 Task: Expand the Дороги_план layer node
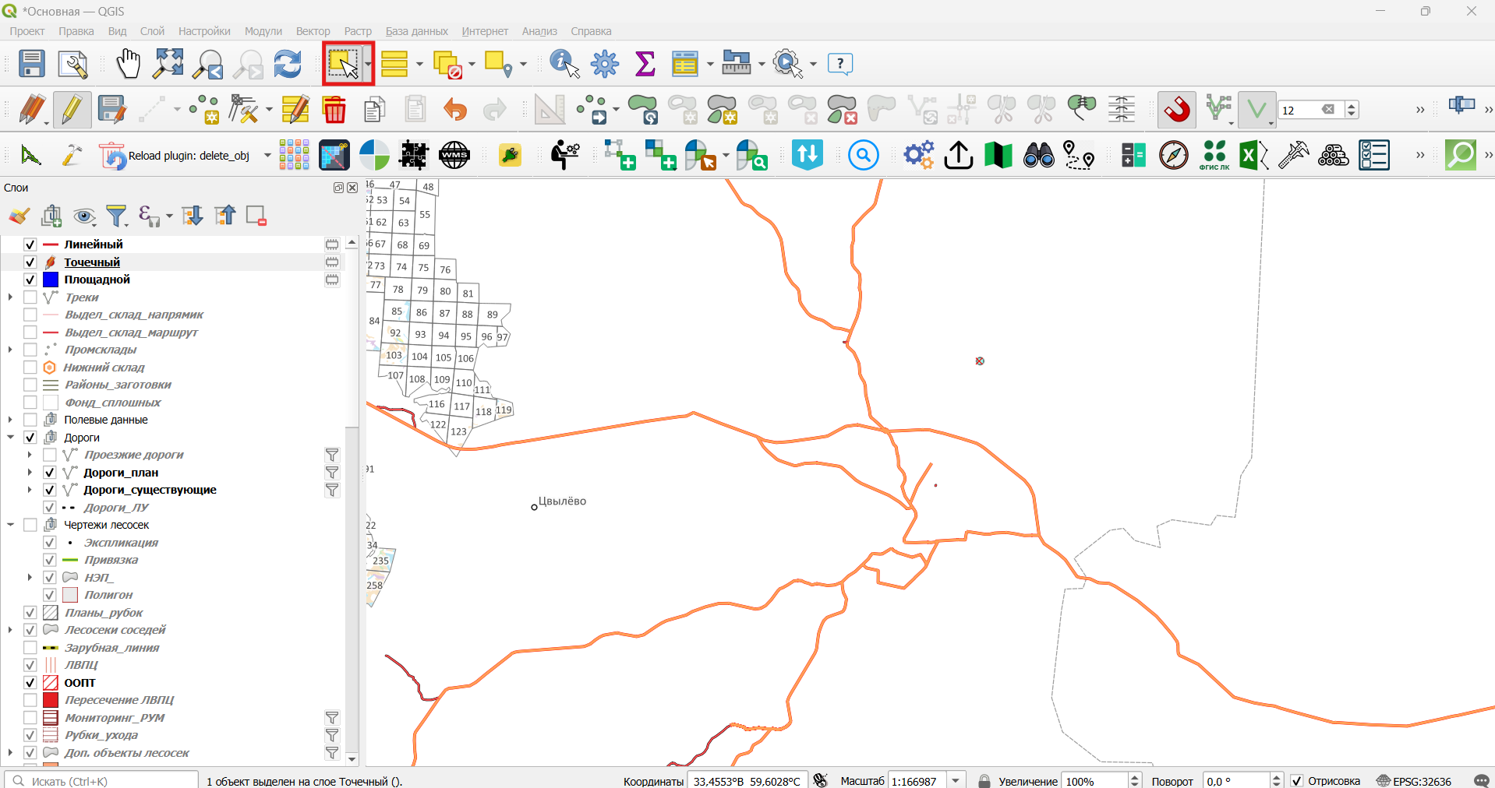click(x=30, y=473)
